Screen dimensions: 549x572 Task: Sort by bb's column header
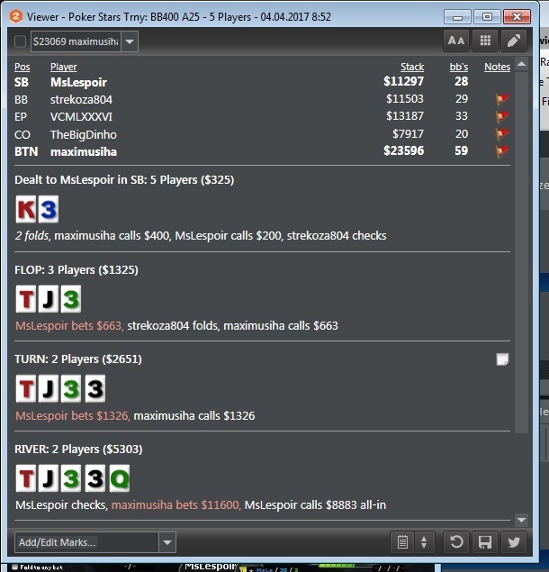point(459,68)
